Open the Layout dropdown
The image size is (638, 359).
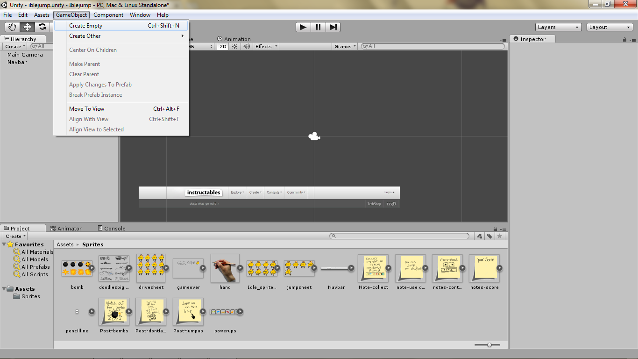pyautogui.click(x=610, y=27)
